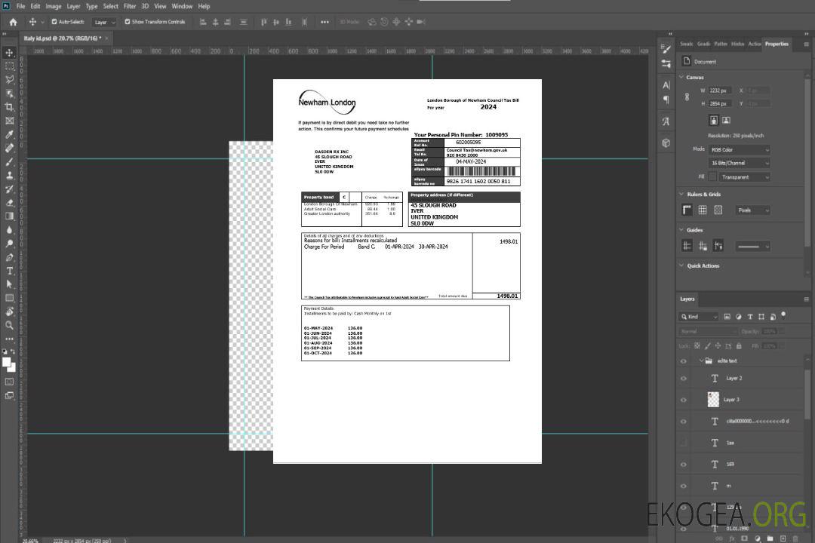Click the Home button in options bar
Image resolution: width=815 pixels, height=543 pixels.
13,22
